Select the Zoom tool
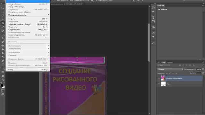Screen dimensions: 205x115 3,80
